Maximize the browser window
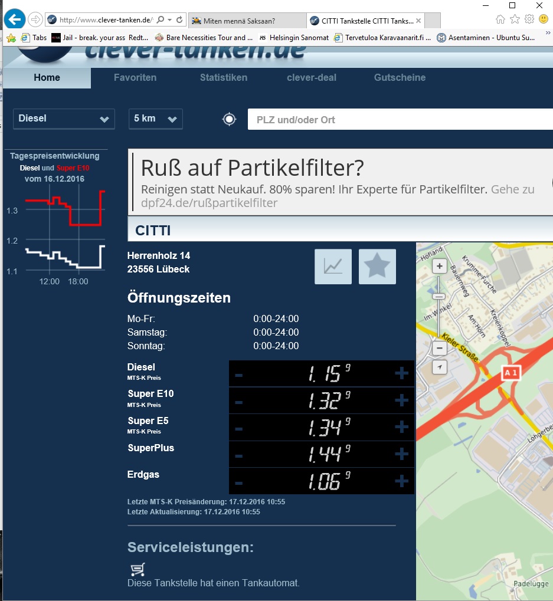Viewport: 553px width, 601px height. (x=512, y=5)
